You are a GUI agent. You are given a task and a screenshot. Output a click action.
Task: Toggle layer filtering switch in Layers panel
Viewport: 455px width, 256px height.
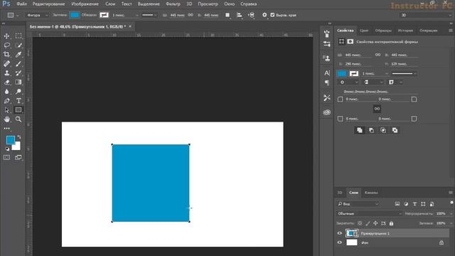coord(451,203)
